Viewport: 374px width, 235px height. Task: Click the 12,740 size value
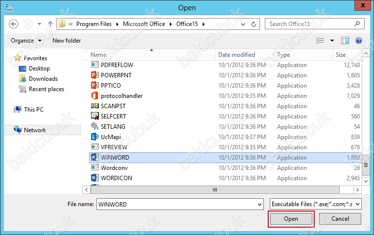tap(351, 65)
